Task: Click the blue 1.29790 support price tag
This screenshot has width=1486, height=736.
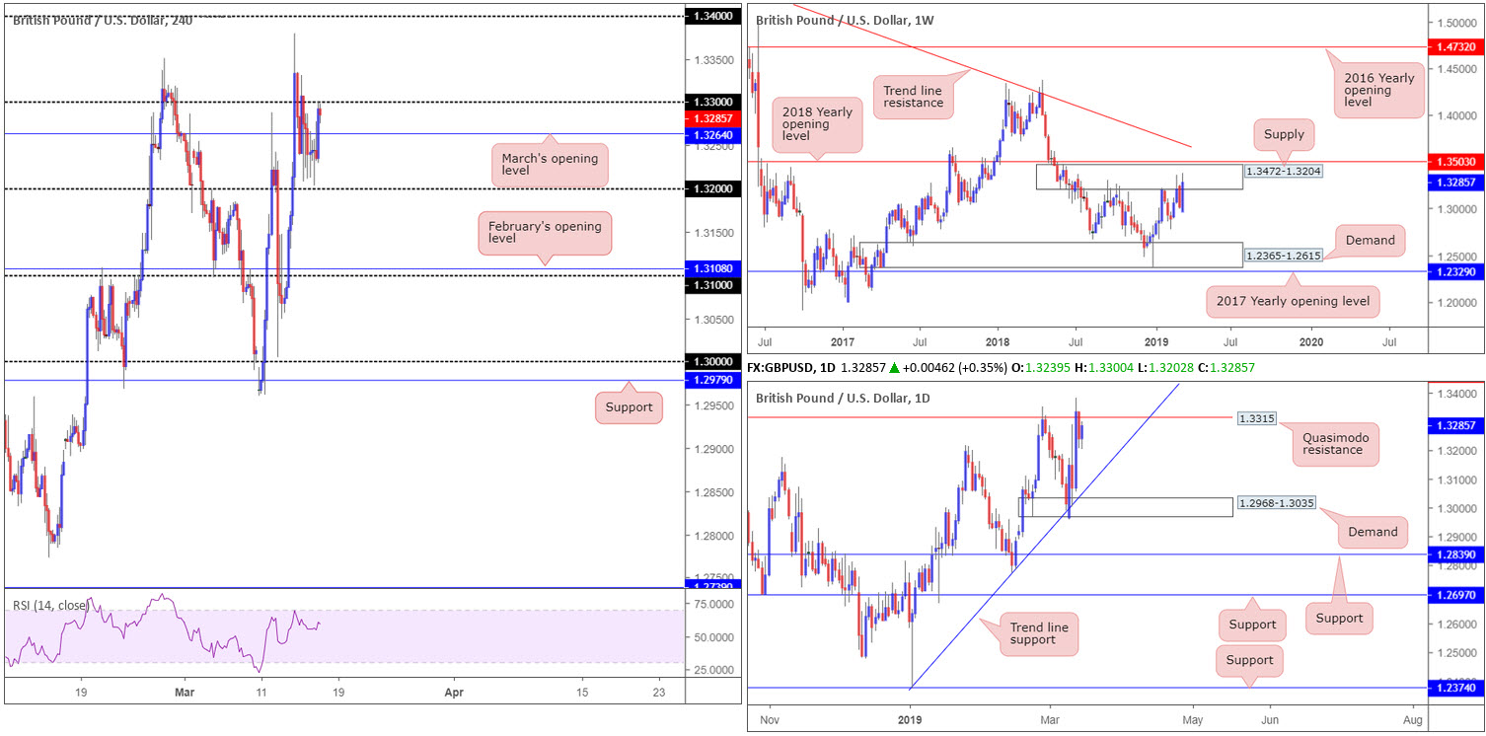Action: [x=711, y=380]
